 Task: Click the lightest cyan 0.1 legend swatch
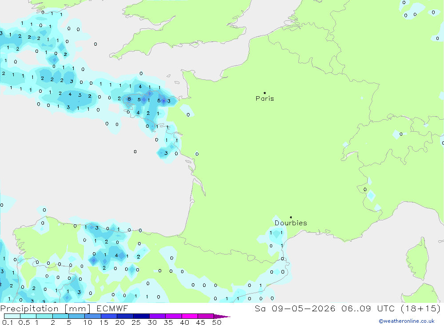[12, 316]
